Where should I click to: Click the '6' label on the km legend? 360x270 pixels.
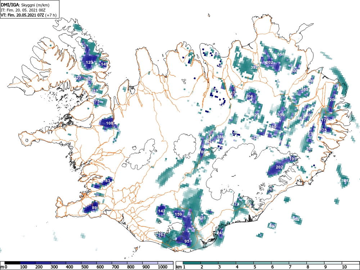coord(272,267)
